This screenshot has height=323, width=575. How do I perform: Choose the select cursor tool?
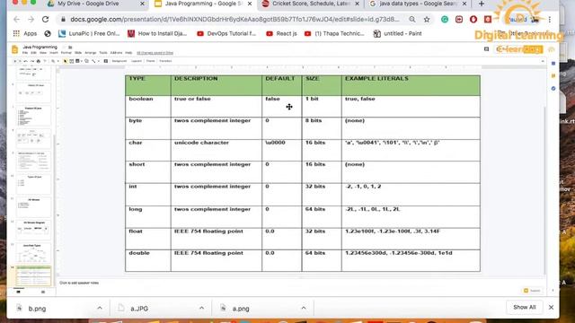(66, 61)
